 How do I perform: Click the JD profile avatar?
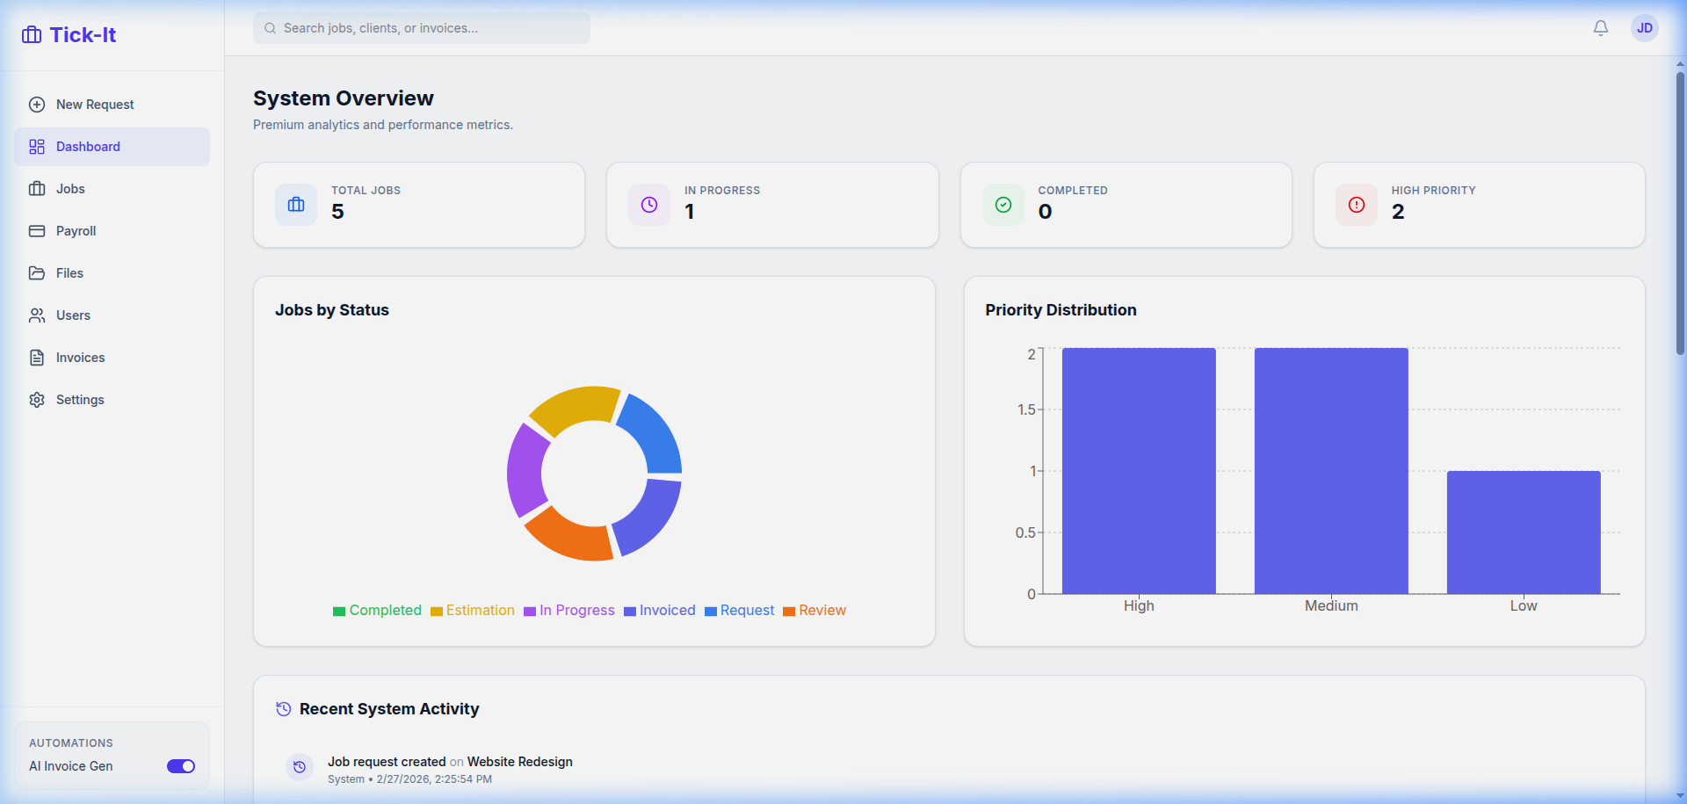(1644, 28)
